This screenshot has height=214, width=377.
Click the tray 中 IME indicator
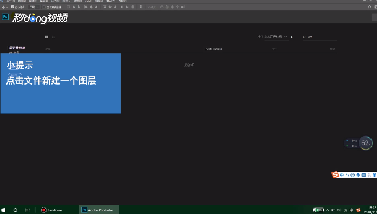pyautogui.click(x=352, y=210)
